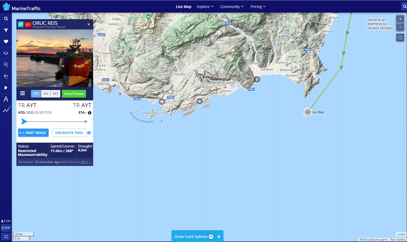
Task: Expand the Pricing dropdown menu
Action: point(258,6)
